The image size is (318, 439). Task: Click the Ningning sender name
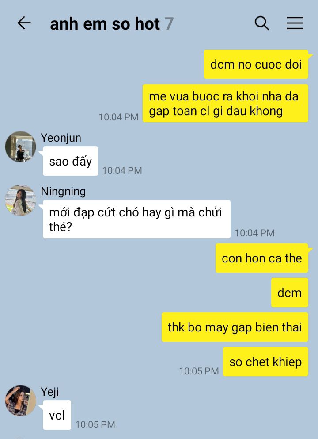63,192
